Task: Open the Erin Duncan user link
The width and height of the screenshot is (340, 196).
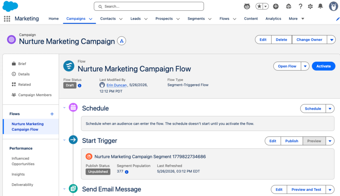Action: 117,85
